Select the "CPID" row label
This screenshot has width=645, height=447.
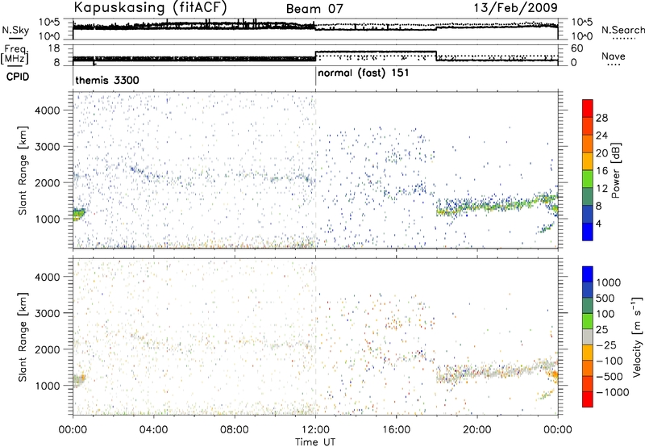coord(18,77)
